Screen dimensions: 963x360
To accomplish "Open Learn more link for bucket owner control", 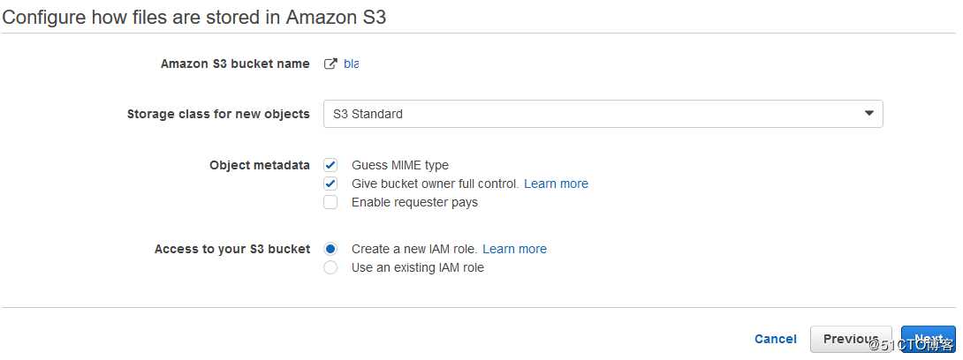I will 556,184.
